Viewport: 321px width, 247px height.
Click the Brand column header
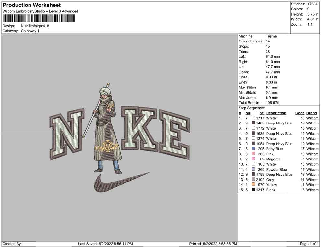tap(311, 113)
